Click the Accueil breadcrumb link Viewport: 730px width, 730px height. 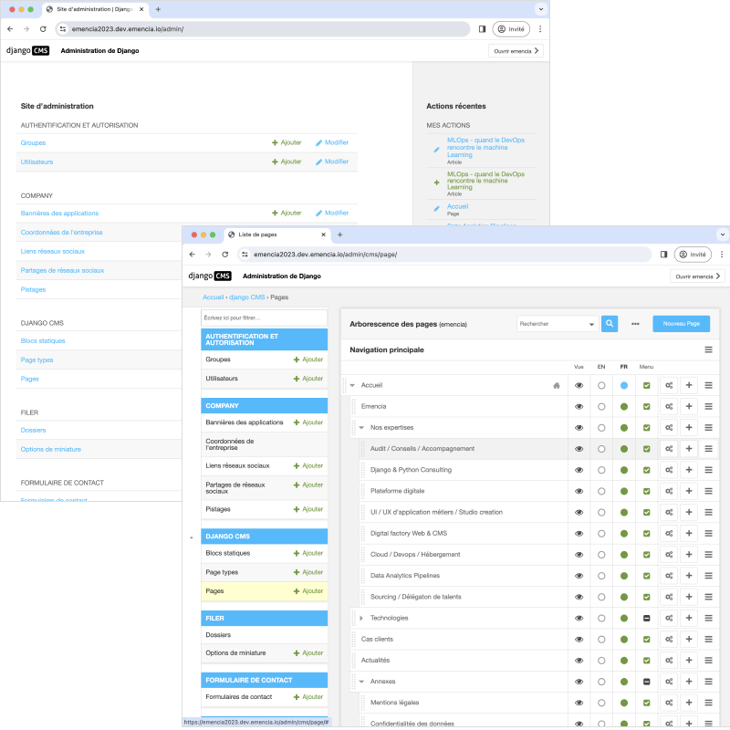213,297
